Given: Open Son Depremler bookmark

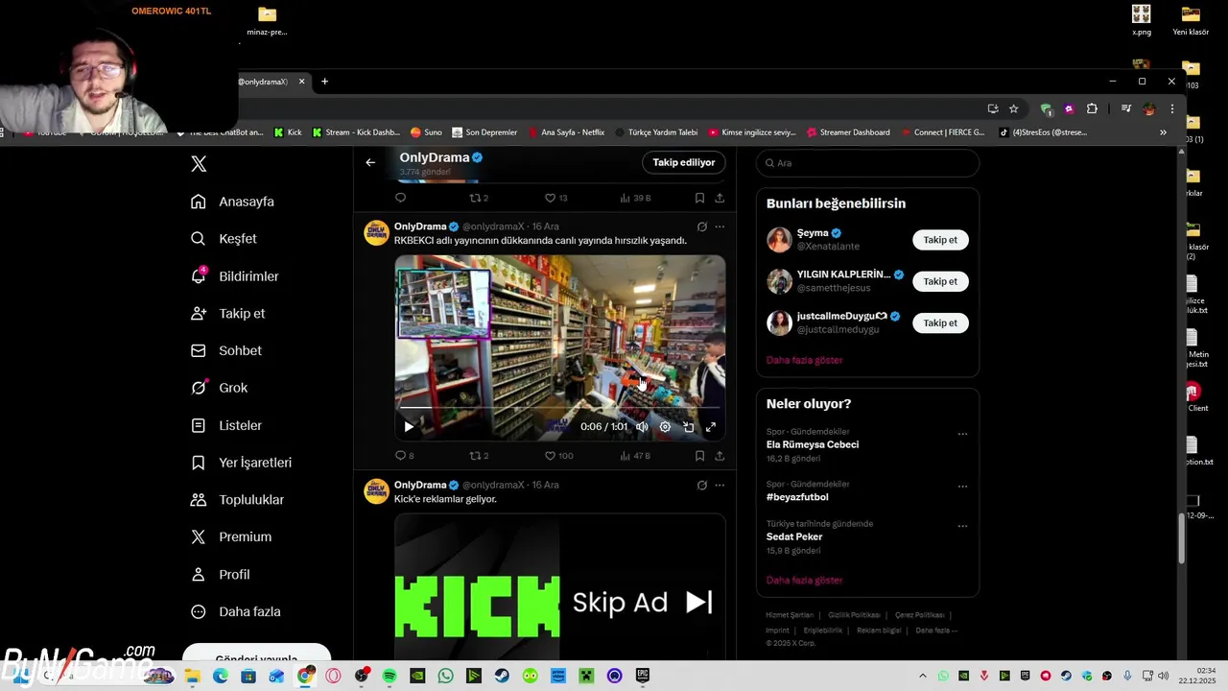Looking at the screenshot, I should (x=484, y=132).
